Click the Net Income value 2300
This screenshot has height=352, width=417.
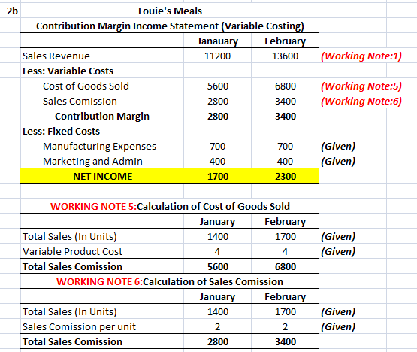pyautogui.click(x=285, y=176)
